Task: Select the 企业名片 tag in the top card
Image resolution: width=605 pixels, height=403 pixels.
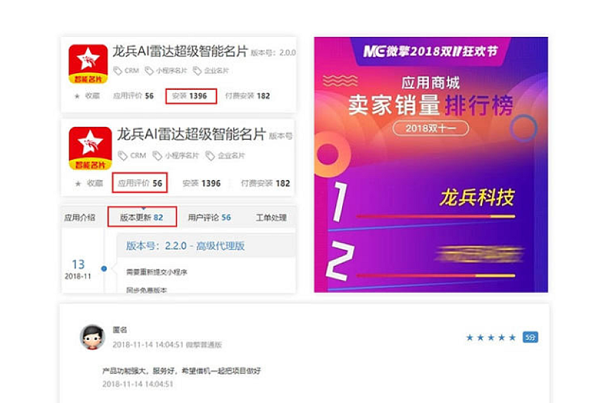Action: click(x=211, y=71)
